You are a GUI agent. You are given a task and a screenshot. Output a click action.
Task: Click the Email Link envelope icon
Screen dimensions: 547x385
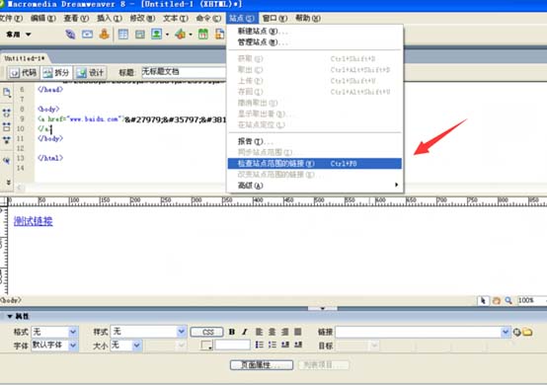[87, 35]
